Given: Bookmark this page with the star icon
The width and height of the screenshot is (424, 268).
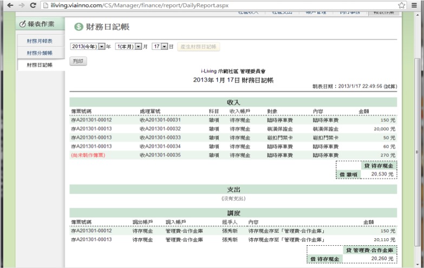Looking at the screenshot, I should tap(402, 5).
